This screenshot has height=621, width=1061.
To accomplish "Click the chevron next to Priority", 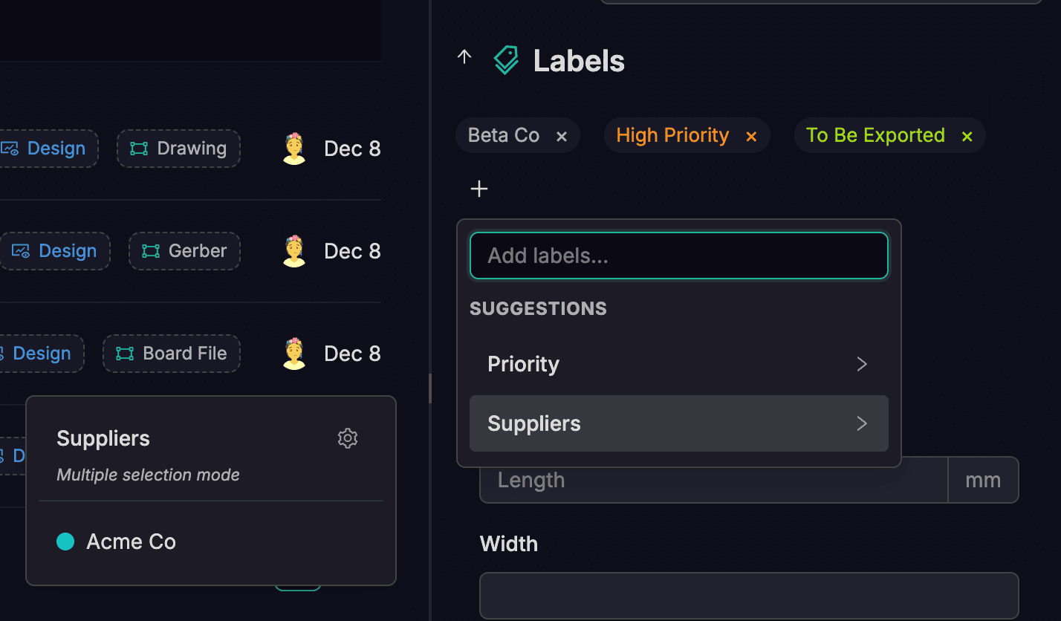I will point(862,364).
